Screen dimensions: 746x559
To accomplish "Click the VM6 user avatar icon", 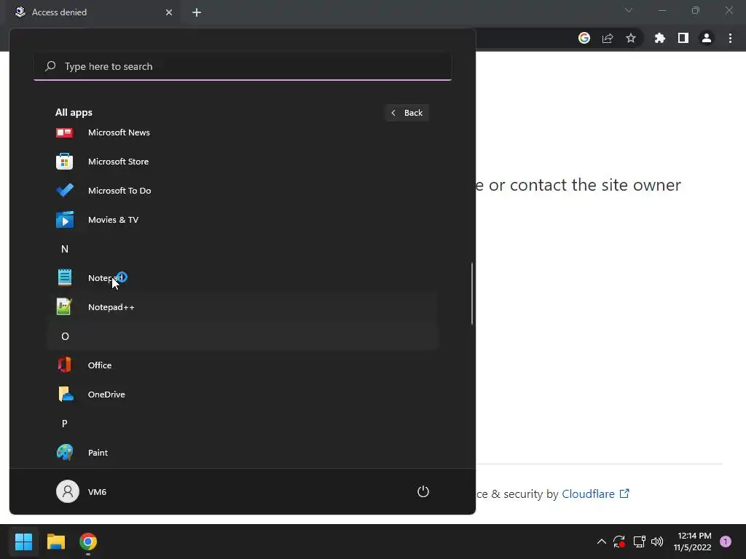I will point(68,491).
